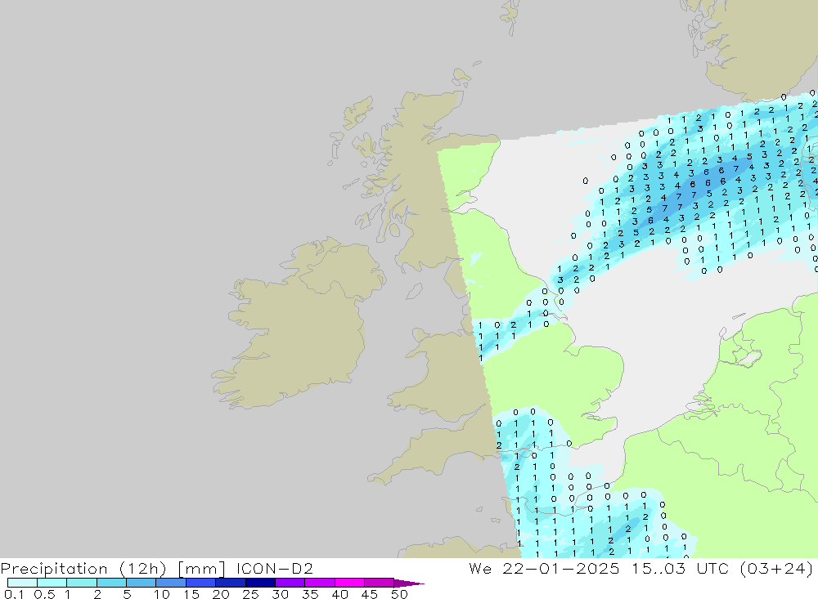
Task: Choose the legend swatch between 40 and 45
Action: point(349,583)
